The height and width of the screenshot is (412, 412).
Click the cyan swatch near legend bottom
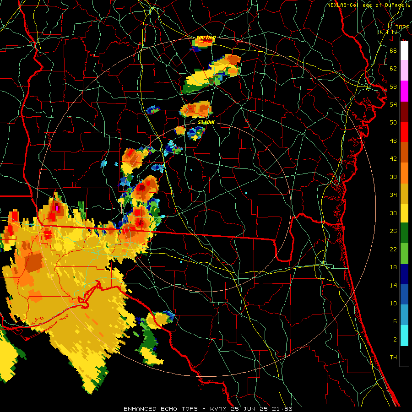pyautogui.click(x=404, y=336)
